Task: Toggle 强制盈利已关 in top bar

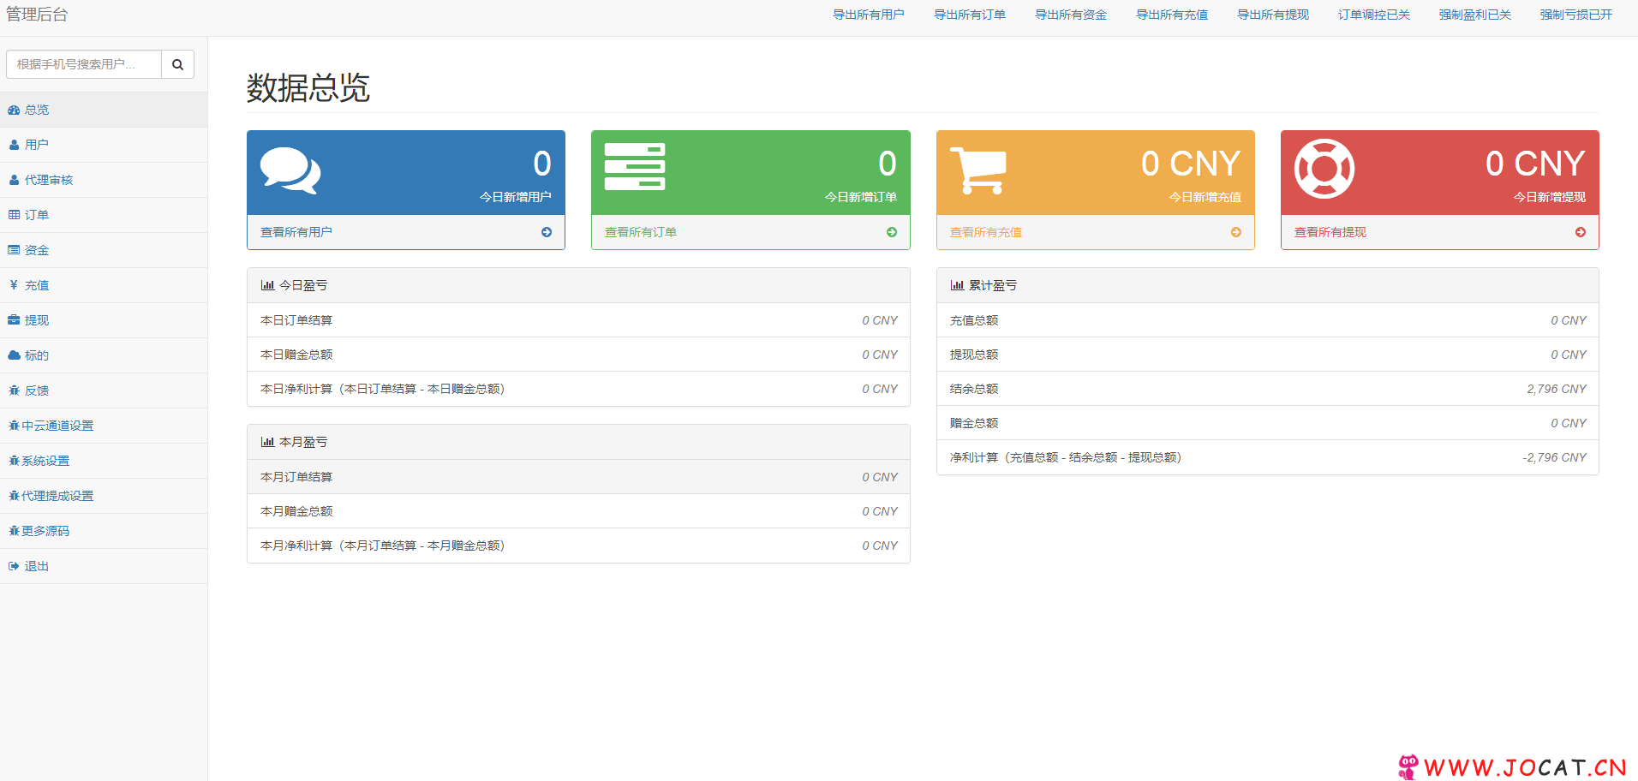Action: tap(1475, 15)
